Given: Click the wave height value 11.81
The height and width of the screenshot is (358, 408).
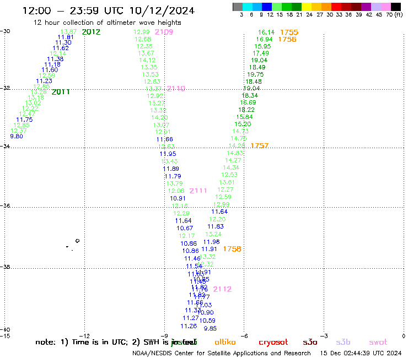Looking at the screenshot, I should pyautogui.click(x=66, y=37).
